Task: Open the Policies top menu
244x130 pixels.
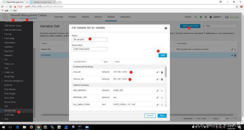Action: pos(85,17)
